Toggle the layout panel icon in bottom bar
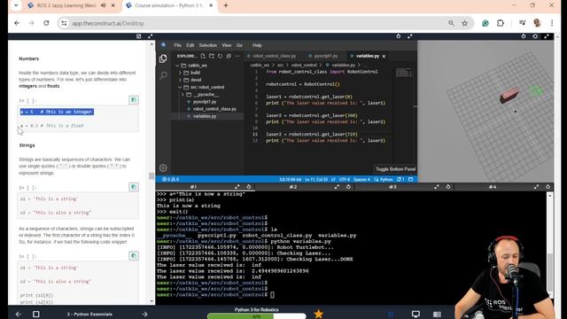Viewport: 567px width, 319px height. pos(437,314)
